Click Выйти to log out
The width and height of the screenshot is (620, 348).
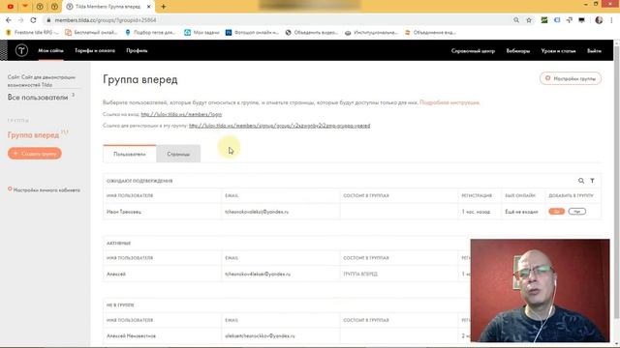click(594, 51)
